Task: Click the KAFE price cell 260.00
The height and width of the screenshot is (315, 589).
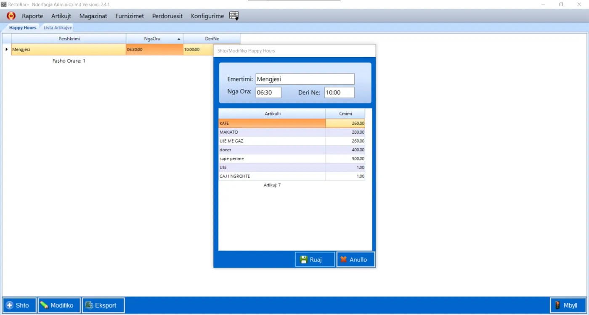Action: click(345, 124)
